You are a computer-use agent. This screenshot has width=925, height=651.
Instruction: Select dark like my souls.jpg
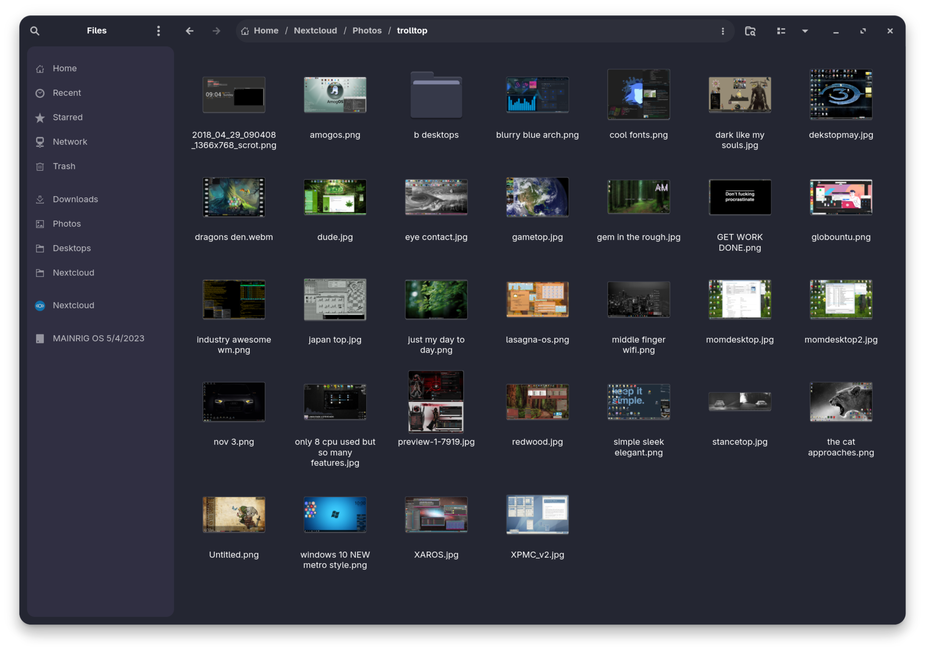tap(739, 95)
